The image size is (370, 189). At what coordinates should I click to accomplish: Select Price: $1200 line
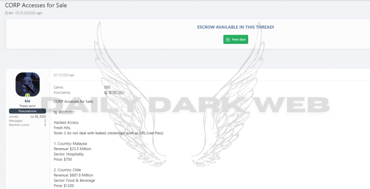(x=64, y=186)
